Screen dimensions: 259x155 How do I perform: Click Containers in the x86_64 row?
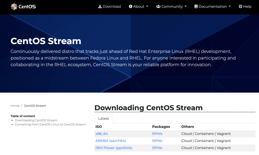pos(204,134)
